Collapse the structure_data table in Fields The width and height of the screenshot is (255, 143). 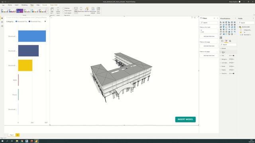(239, 27)
